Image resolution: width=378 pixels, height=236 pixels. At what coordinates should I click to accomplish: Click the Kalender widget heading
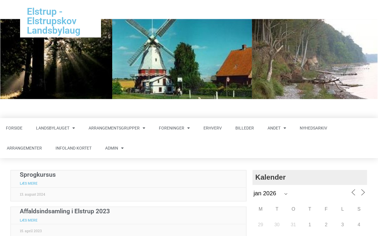(x=271, y=177)
